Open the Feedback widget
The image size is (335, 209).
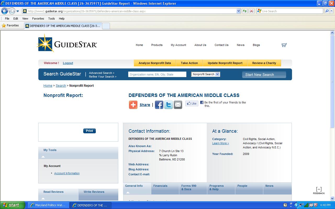point(319,191)
